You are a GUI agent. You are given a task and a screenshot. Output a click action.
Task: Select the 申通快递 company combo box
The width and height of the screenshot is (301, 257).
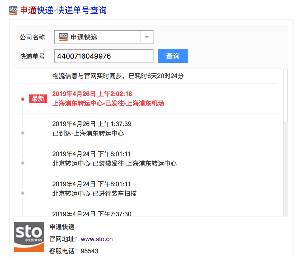point(104,37)
